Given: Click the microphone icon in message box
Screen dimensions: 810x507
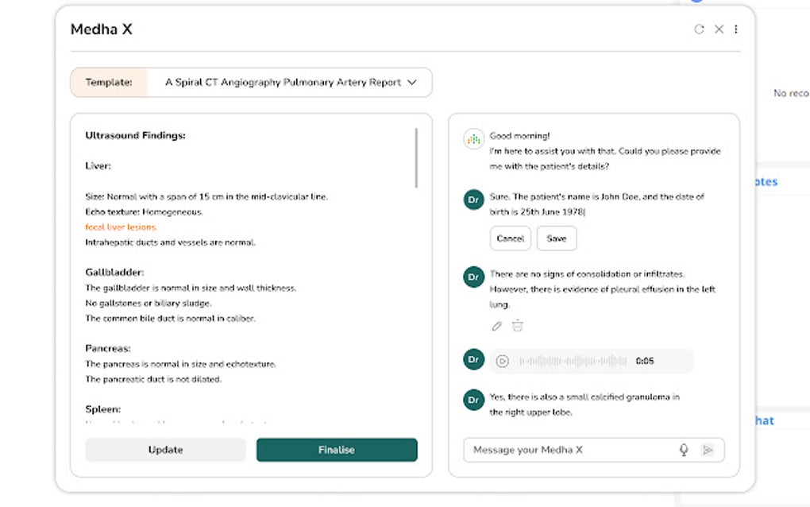Looking at the screenshot, I should pos(683,450).
